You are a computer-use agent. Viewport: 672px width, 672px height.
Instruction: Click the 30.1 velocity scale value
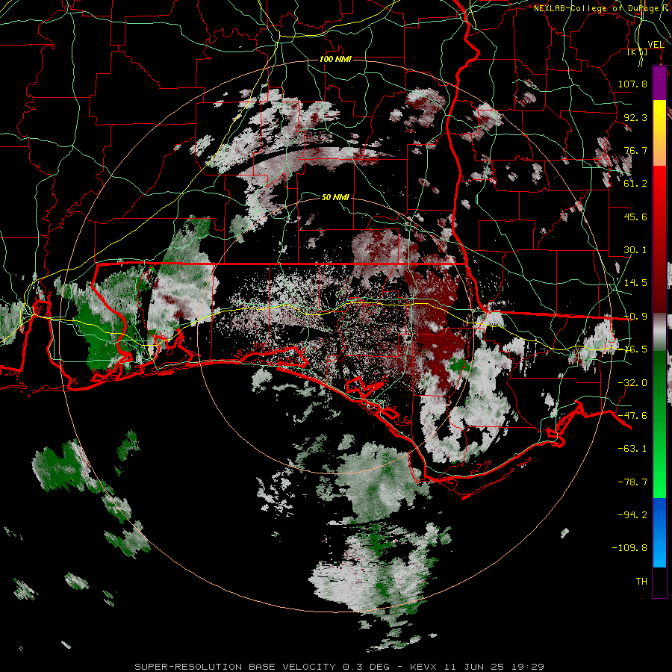[635, 250]
